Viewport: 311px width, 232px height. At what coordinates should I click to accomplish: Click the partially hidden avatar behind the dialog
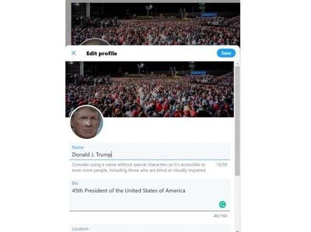tap(95, 42)
